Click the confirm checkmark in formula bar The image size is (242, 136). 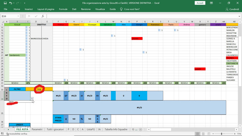36,16
